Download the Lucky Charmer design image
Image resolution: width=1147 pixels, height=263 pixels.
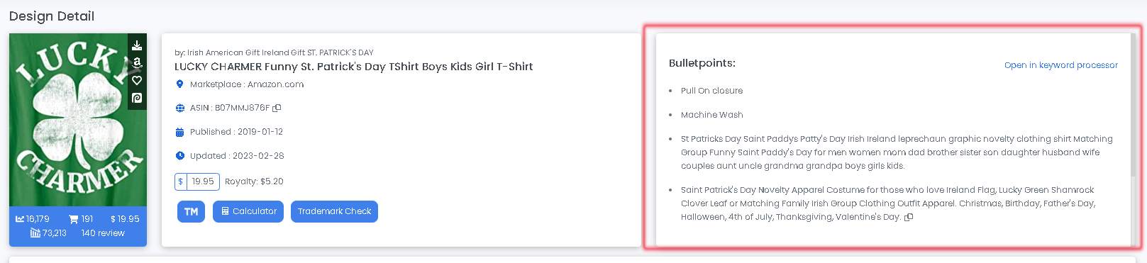click(137, 45)
